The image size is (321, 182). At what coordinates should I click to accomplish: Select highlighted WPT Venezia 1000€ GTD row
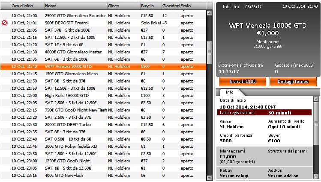point(103,67)
